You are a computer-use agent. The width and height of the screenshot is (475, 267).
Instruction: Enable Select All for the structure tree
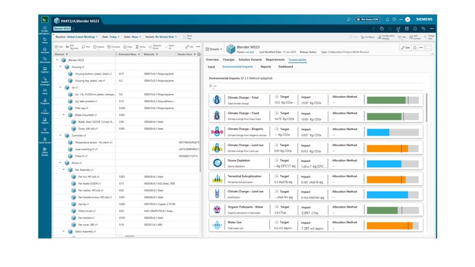pyautogui.click(x=169, y=47)
